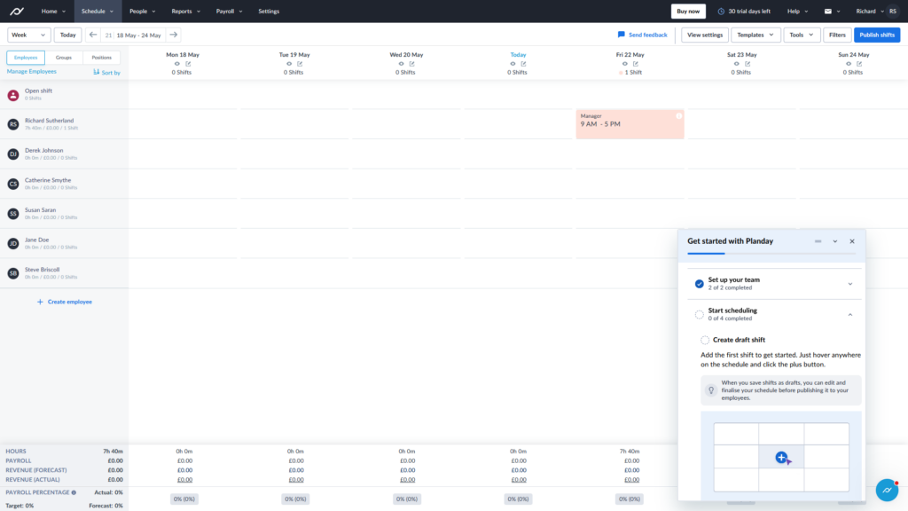Switch to the Groups tab
Screen dimensions: 908x511
[64, 58]
